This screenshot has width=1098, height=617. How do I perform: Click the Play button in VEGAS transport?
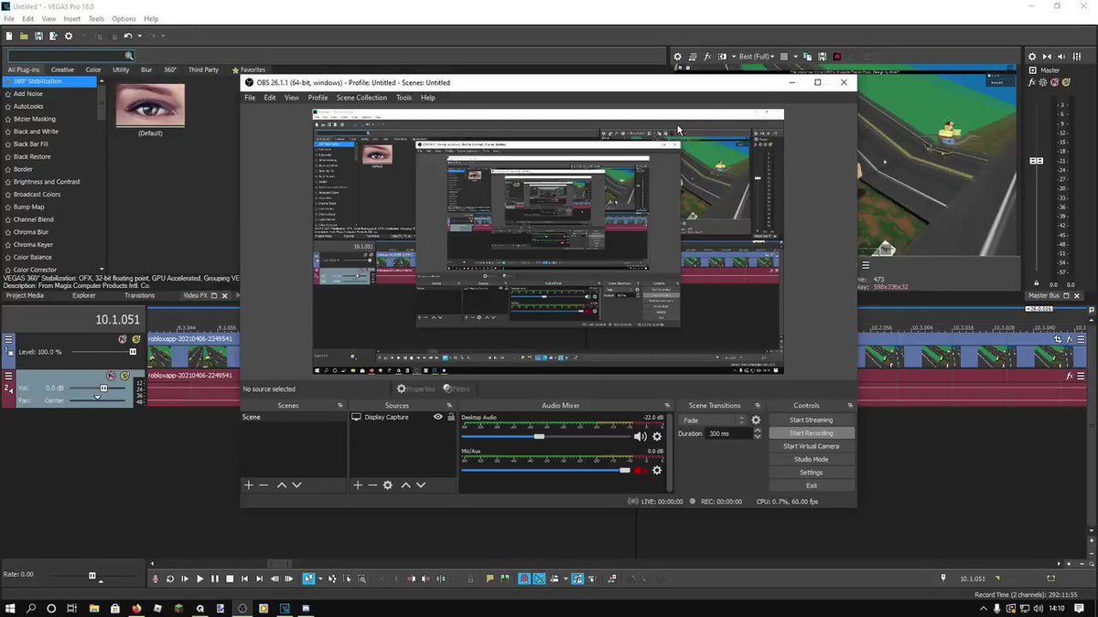coord(200,579)
